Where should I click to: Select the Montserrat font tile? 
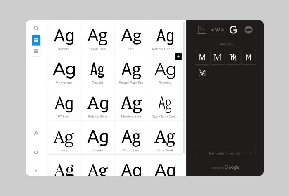tap(64, 70)
